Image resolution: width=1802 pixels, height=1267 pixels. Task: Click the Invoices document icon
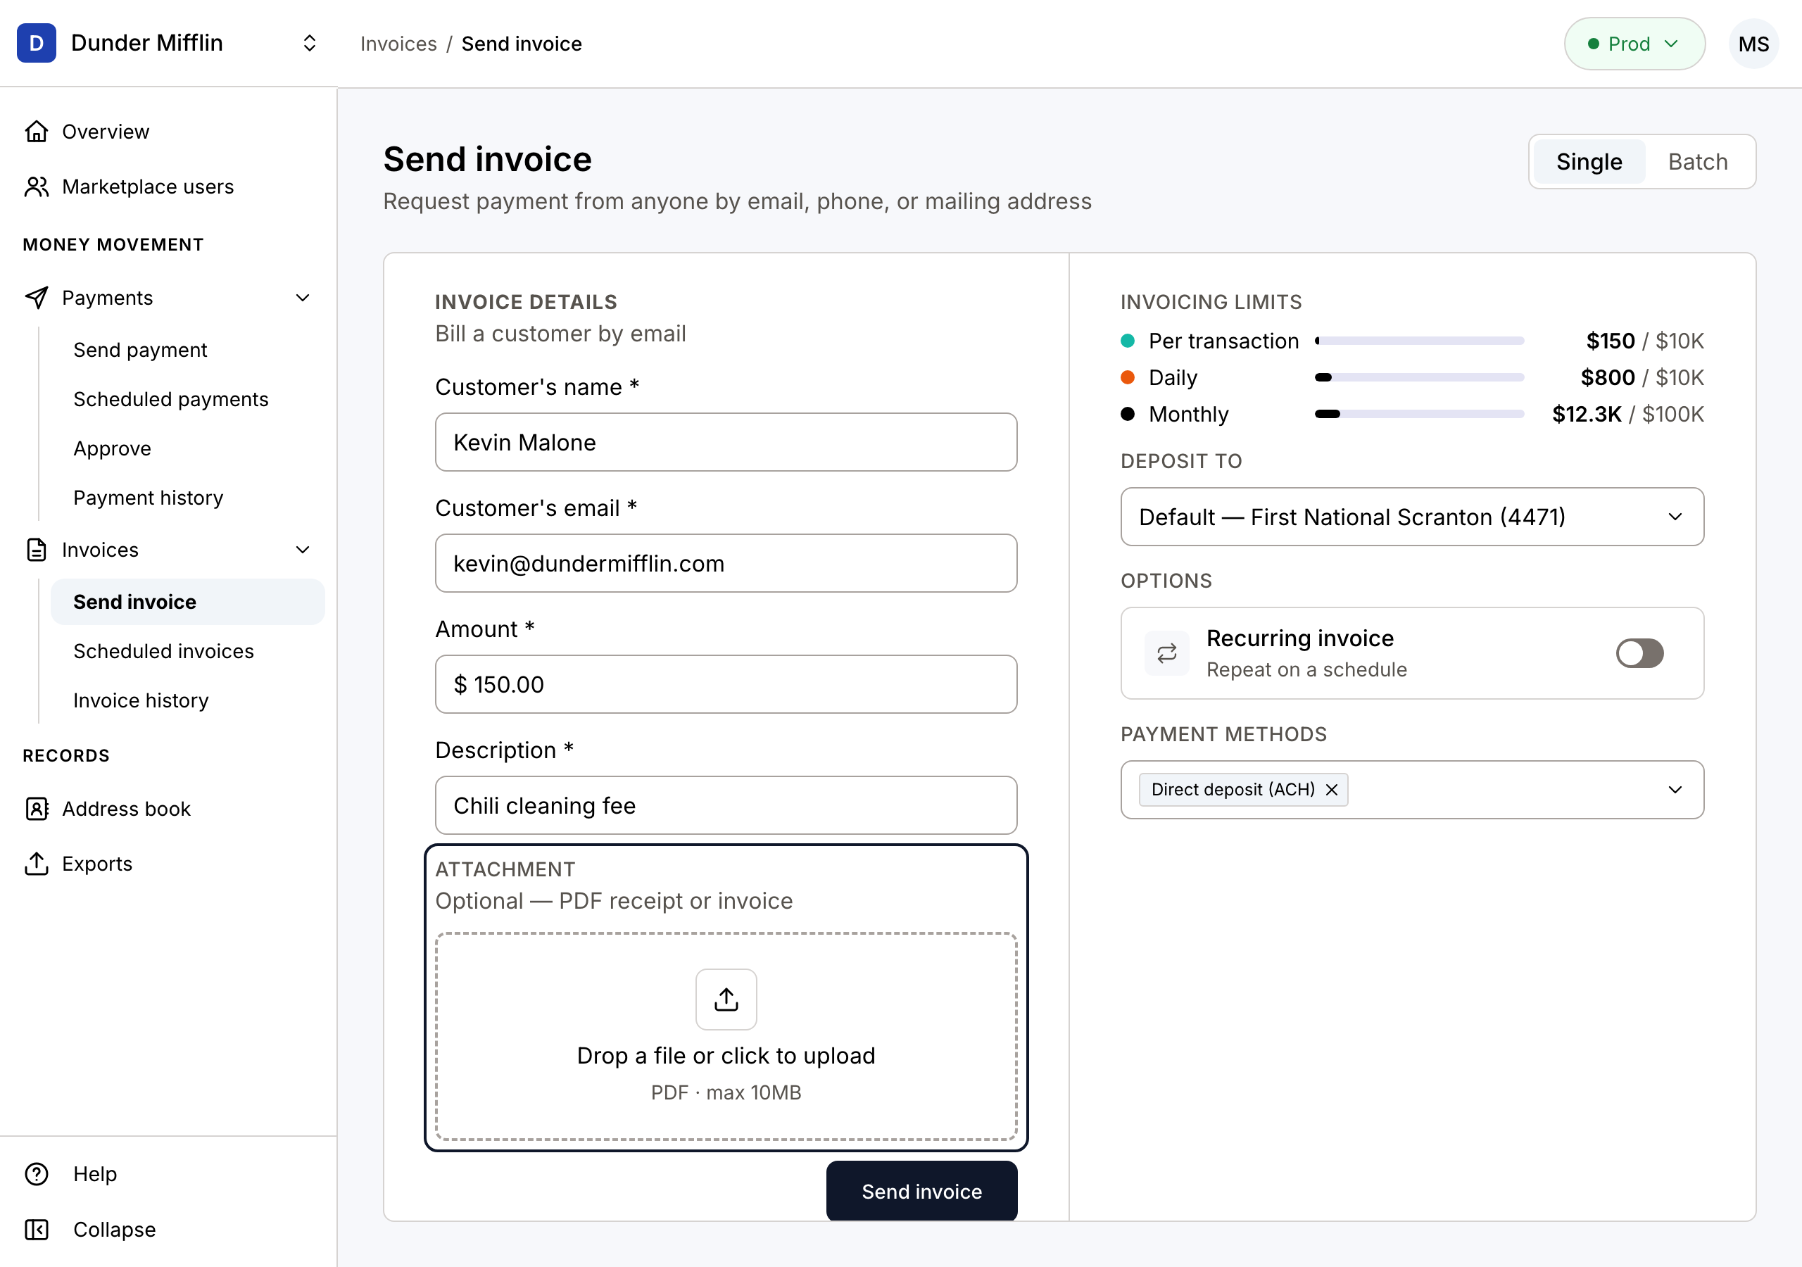coord(36,550)
